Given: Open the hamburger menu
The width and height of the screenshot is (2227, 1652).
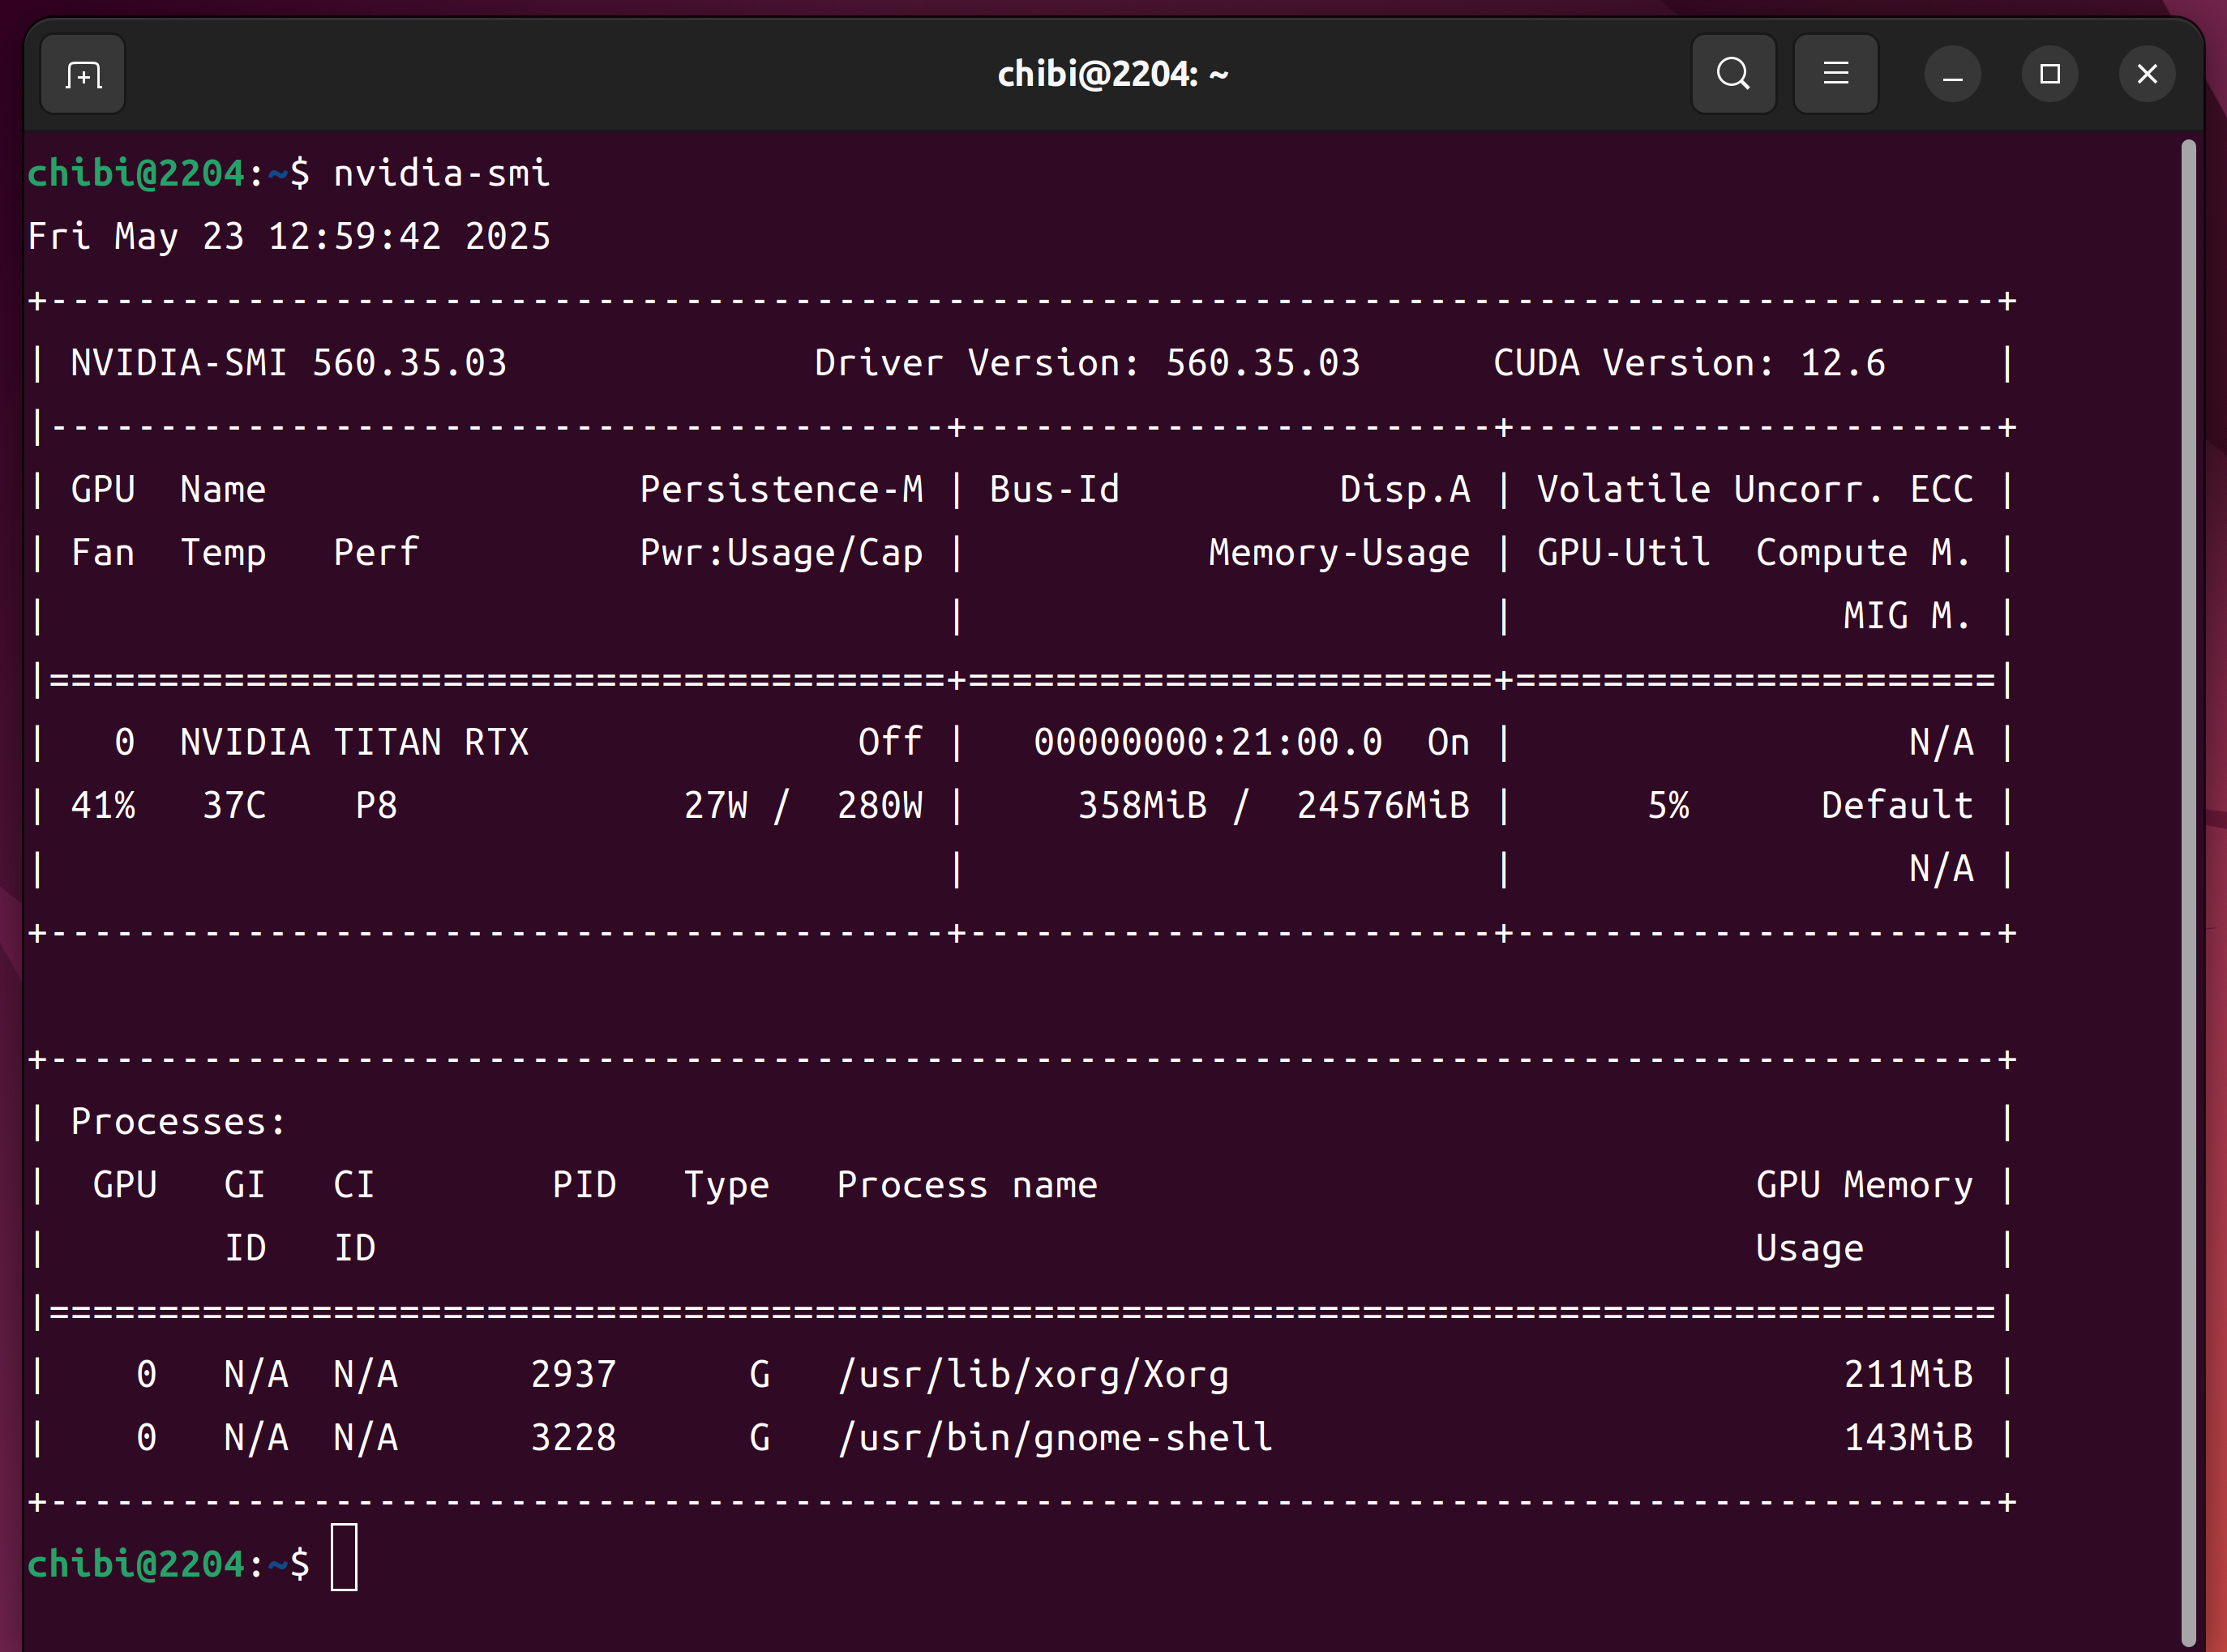Looking at the screenshot, I should point(1835,74).
